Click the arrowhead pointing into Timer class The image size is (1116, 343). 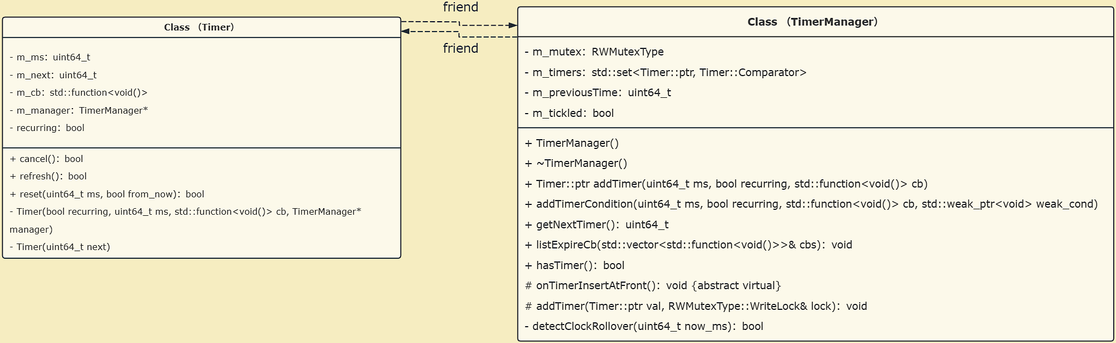pyautogui.click(x=406, y=32)
